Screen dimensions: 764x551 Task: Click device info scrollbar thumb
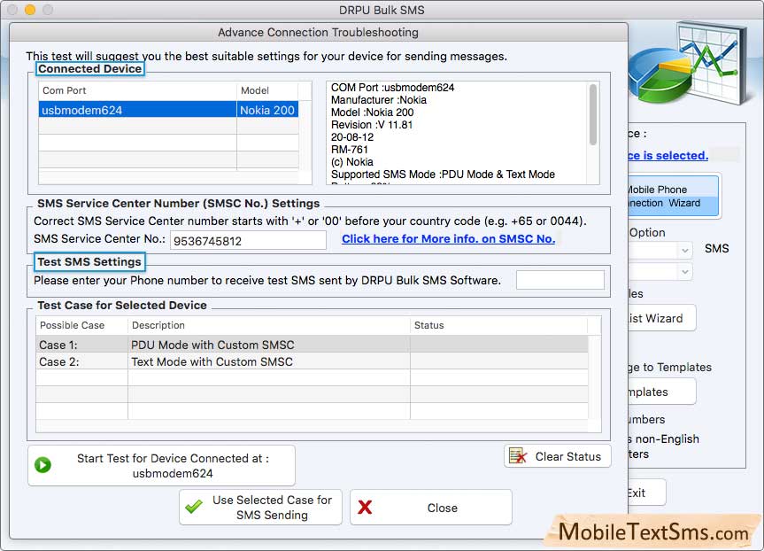[x=593, y=114]
